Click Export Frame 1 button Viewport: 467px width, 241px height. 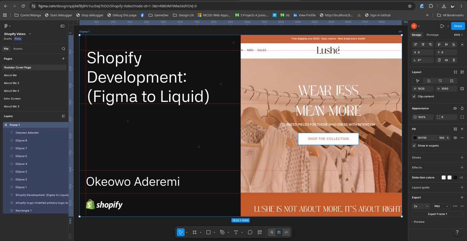tap(437, 214)
